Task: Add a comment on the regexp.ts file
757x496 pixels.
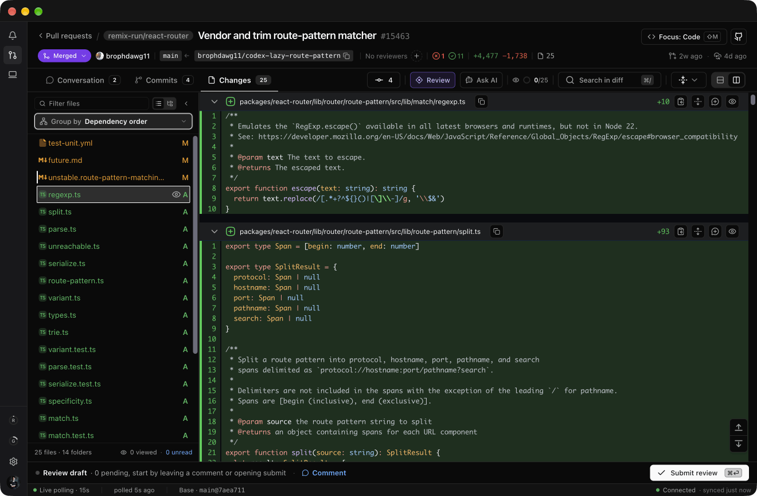Action: (715, 101)
